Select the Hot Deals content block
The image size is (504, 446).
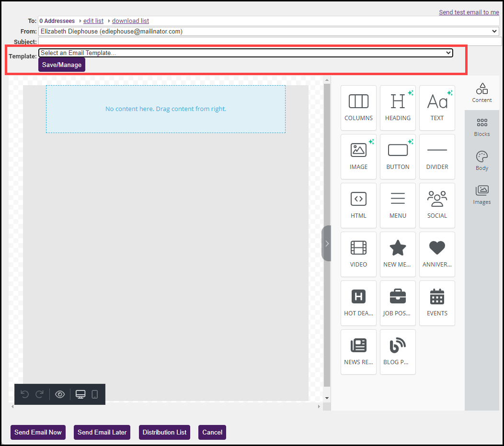click(x=358, y=303)
